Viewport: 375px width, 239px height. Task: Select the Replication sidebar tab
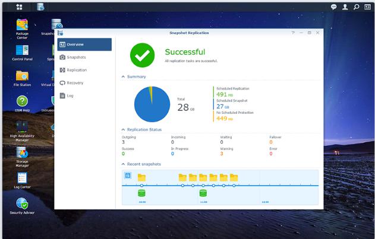point(77,70)
